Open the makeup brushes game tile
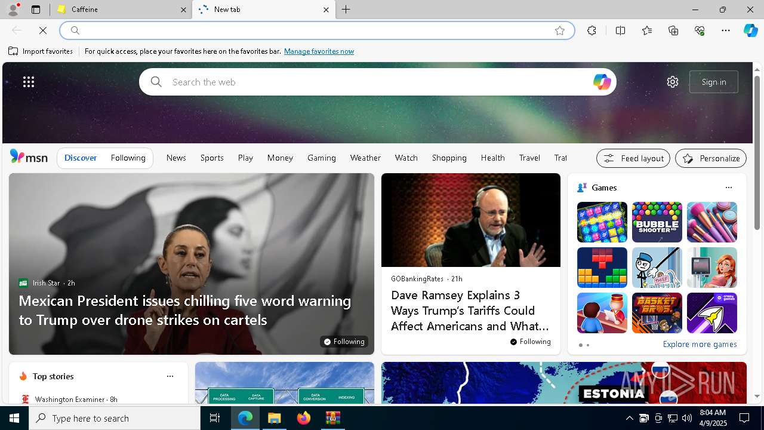The width and height of the screenshot is (764, 430). coord(711,222)
